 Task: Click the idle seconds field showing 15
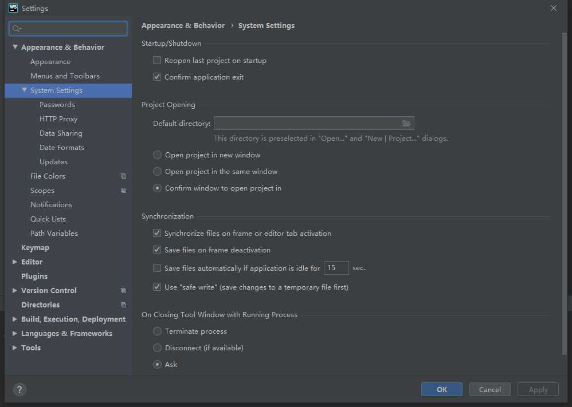(x=336, y=268)
